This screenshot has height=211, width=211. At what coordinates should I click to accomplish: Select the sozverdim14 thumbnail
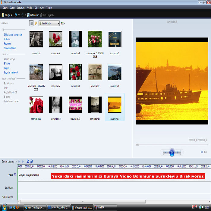(95, 105)
